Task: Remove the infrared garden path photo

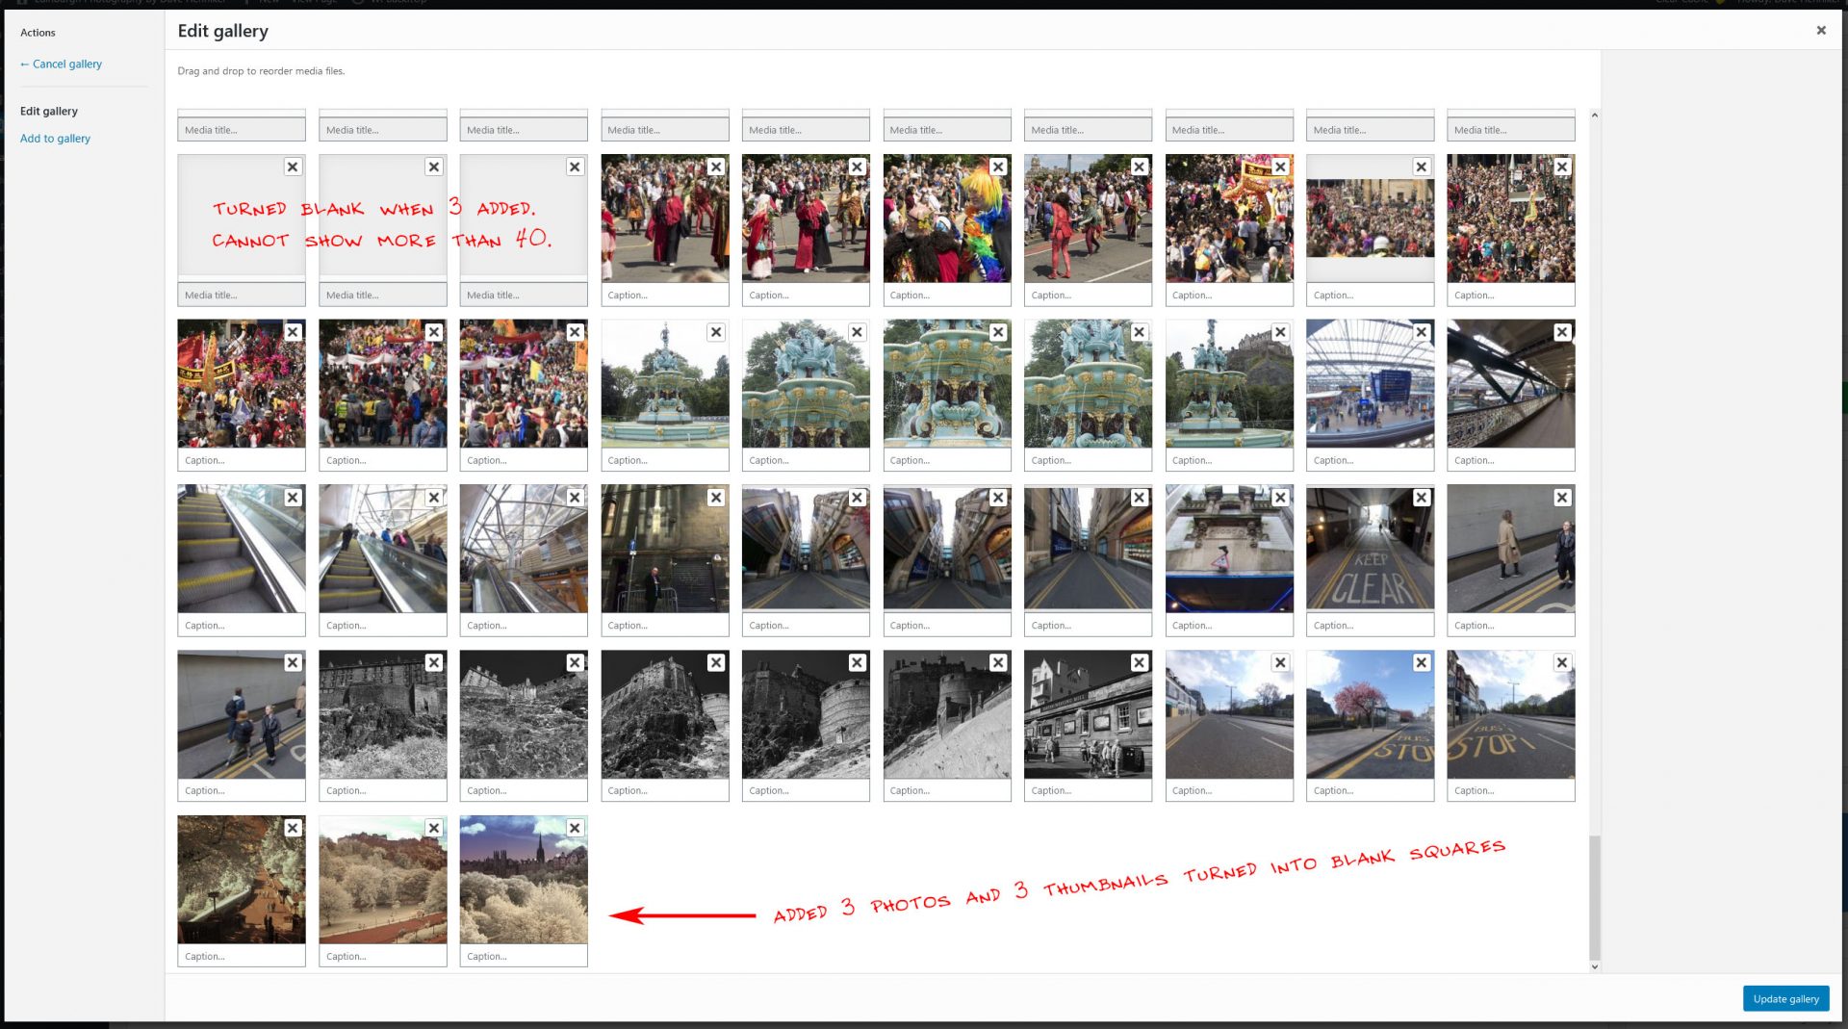Action: coord(293,828)
